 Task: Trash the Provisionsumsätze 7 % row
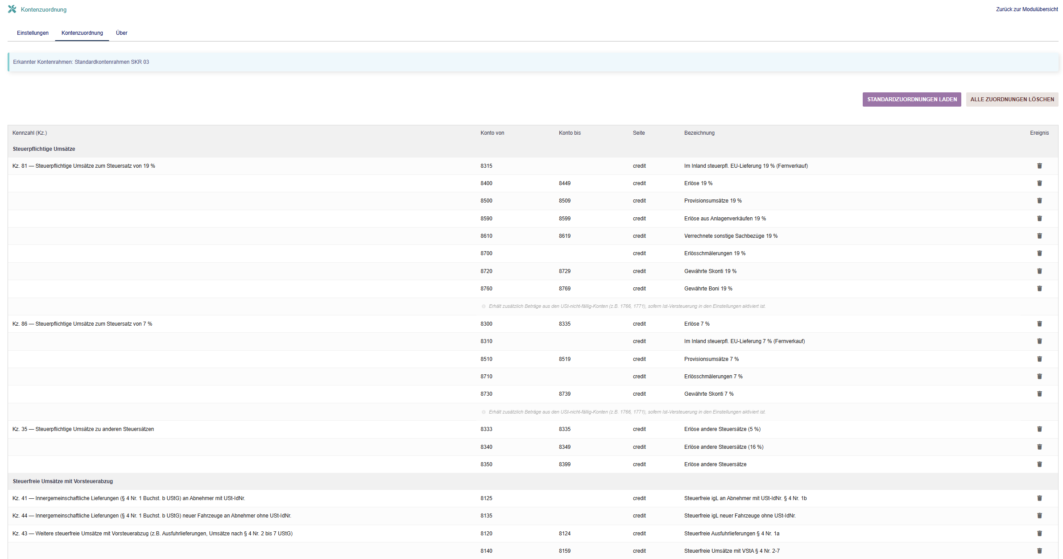1039,359
